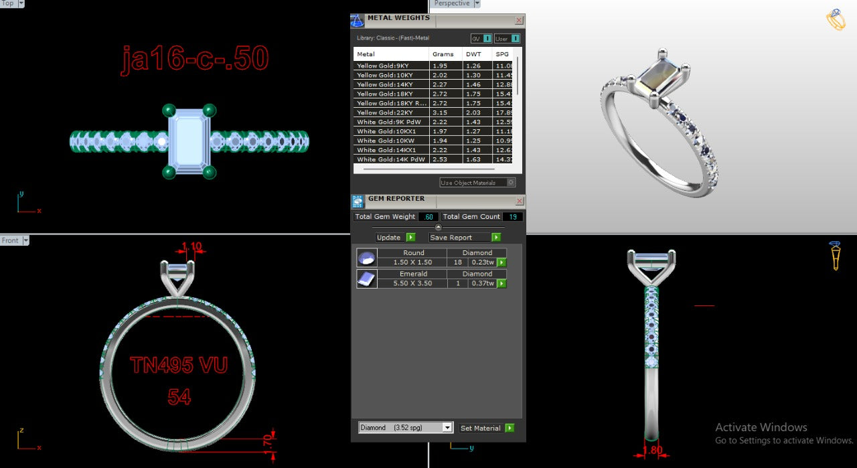The image size is (857, 468).
Task: Click the Library: Classic - (Fast)-Metal label
Action: [x=393, y=38]
